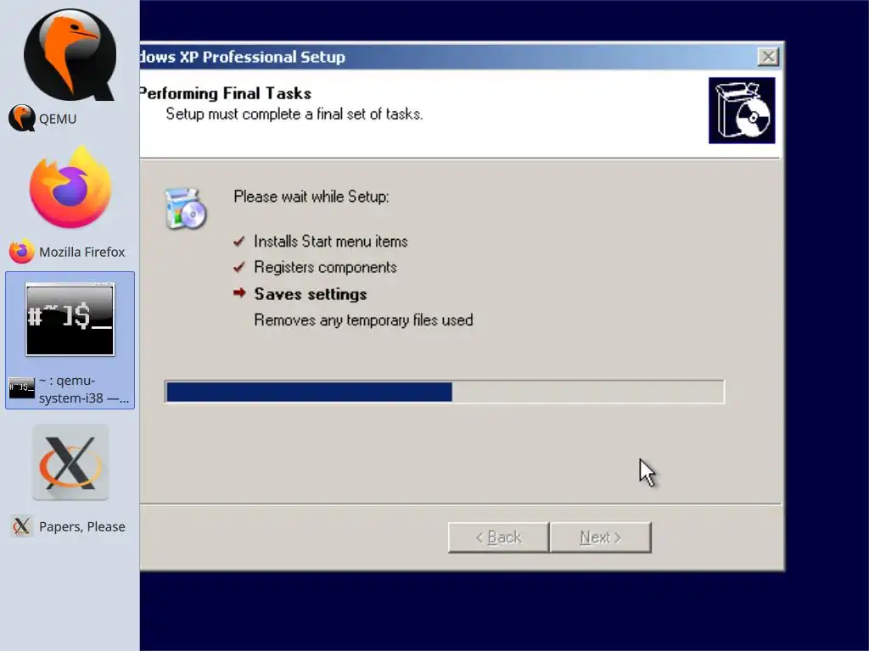Click 'Removes any temporary files used' text
Screen dimensions: 869x651
pos(363,320)
